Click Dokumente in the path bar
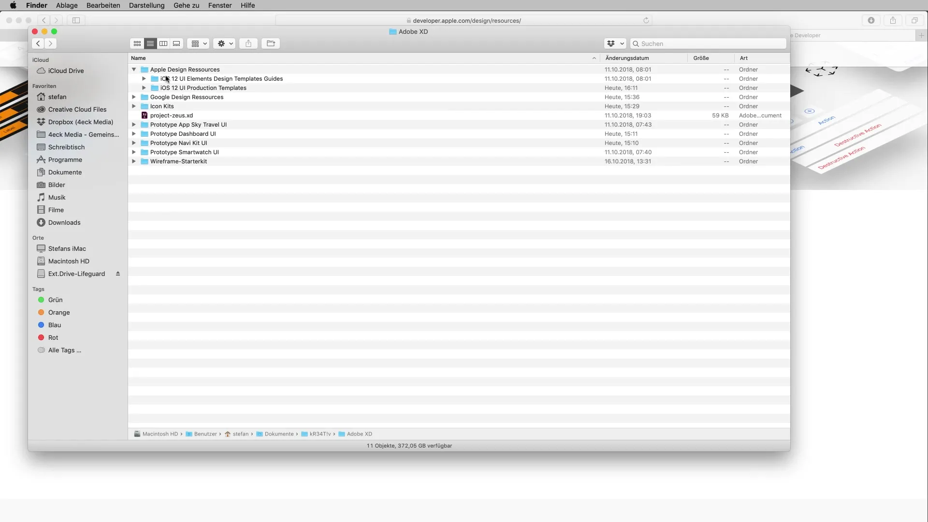928x522 pixels. coord(275,434)
